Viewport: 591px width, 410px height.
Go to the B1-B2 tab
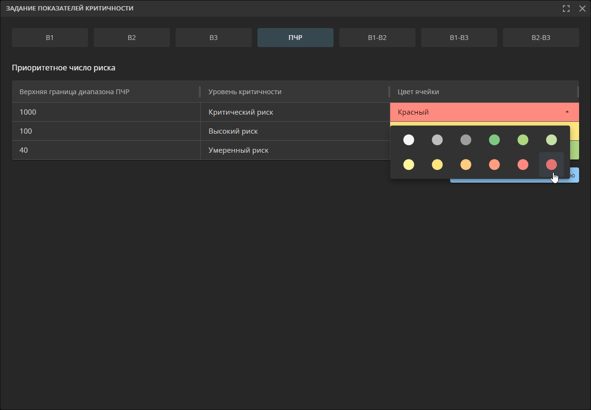pyautogui.click(x=377, y=38)
